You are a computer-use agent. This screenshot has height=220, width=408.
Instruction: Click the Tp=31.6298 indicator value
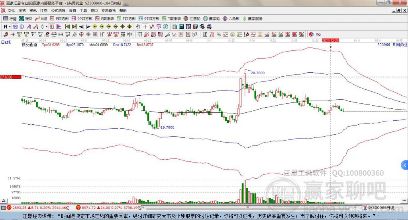[51, 44]
